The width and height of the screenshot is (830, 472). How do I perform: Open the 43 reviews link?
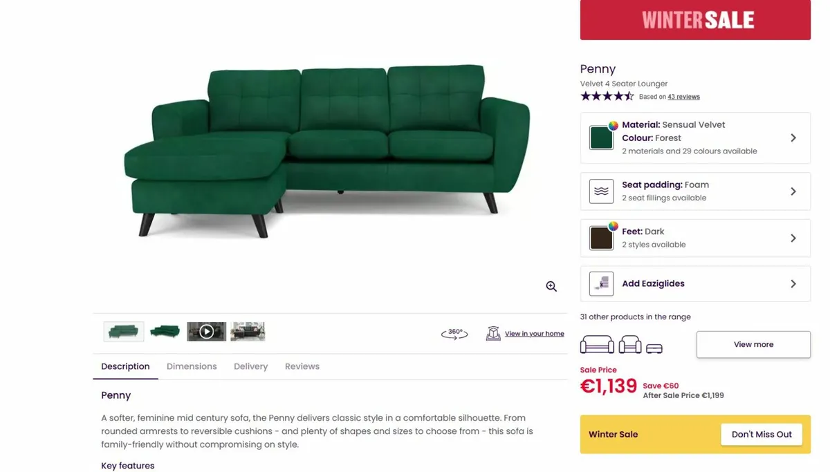684,96
